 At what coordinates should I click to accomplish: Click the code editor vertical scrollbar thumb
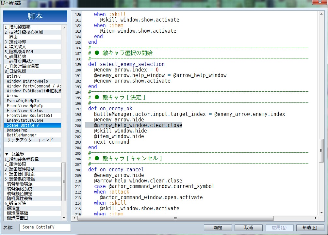click(x=321, y=150)
